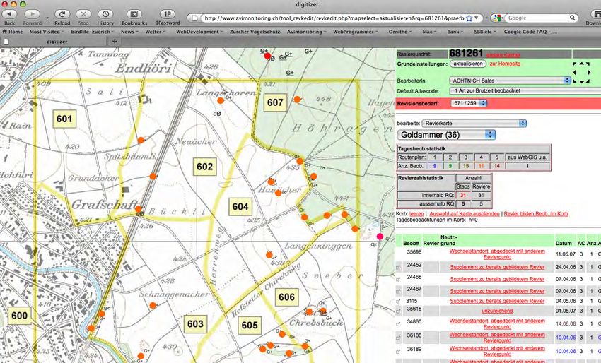Open the WebDevelopment bookmarks folder
The width and height of the screenshot is (601, 363).
(199, 32)
